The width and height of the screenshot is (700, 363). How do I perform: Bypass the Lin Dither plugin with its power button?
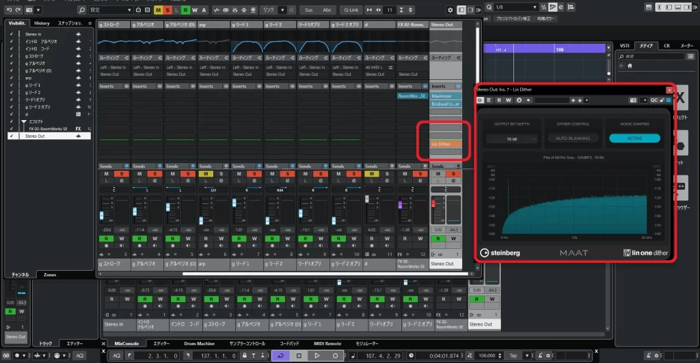point(481,100)
